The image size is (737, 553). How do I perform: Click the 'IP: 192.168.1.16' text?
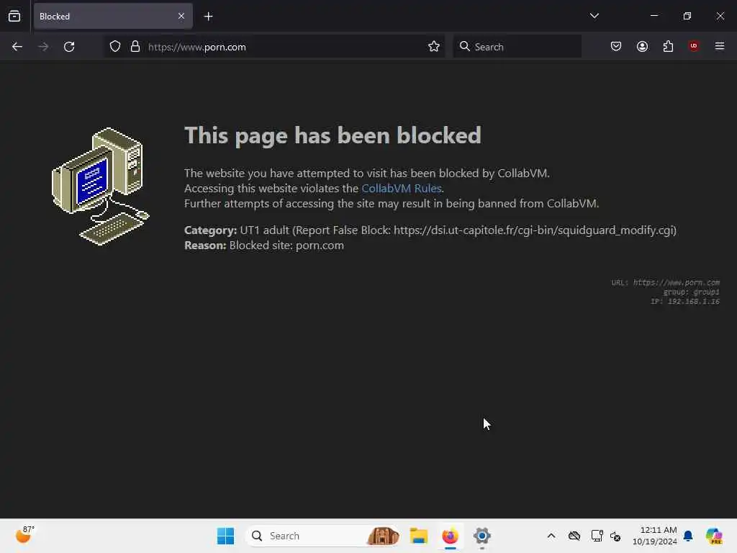tap(685, 302)
